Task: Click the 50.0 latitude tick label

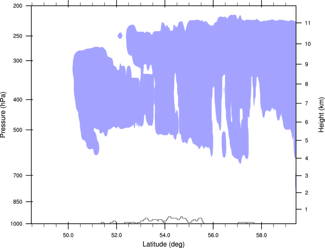Action: click(x=68, y=235)
